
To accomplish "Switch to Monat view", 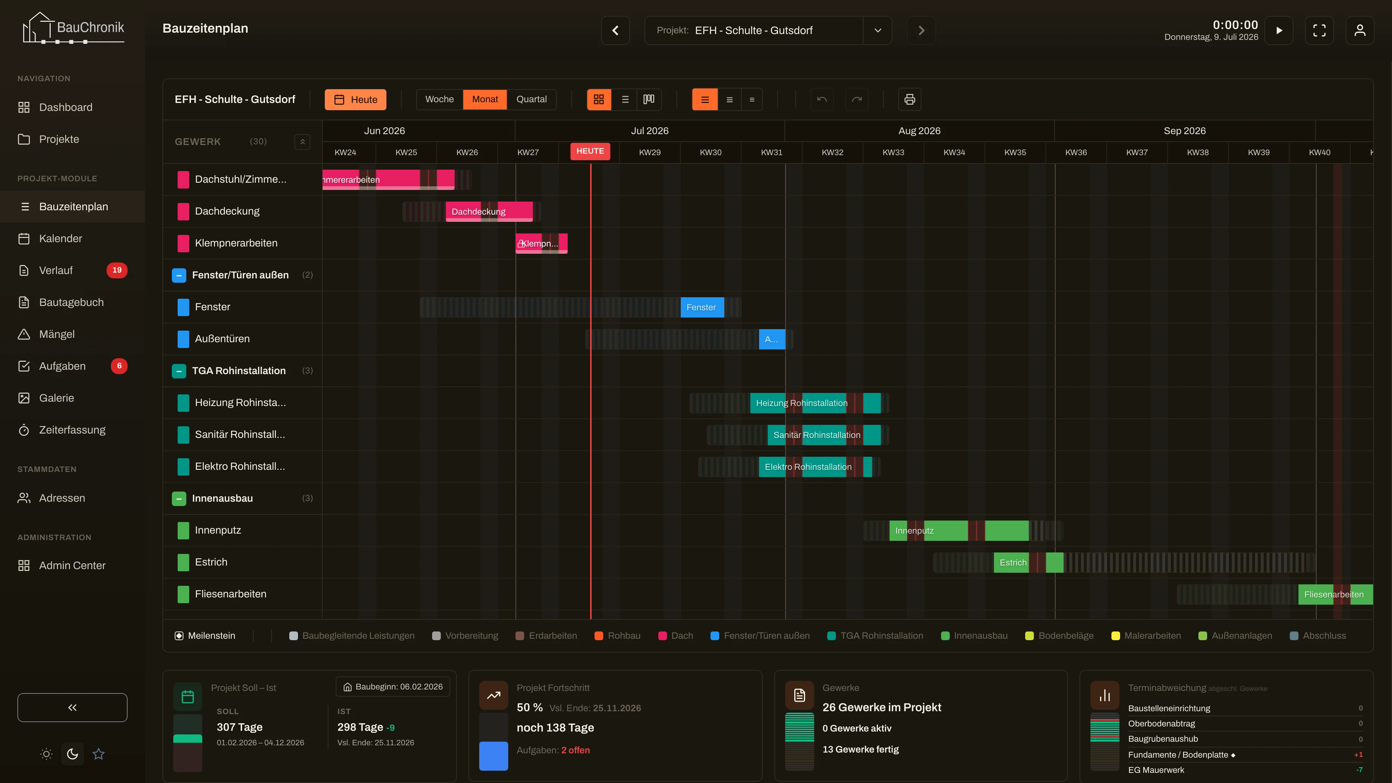I will [485, 99].
